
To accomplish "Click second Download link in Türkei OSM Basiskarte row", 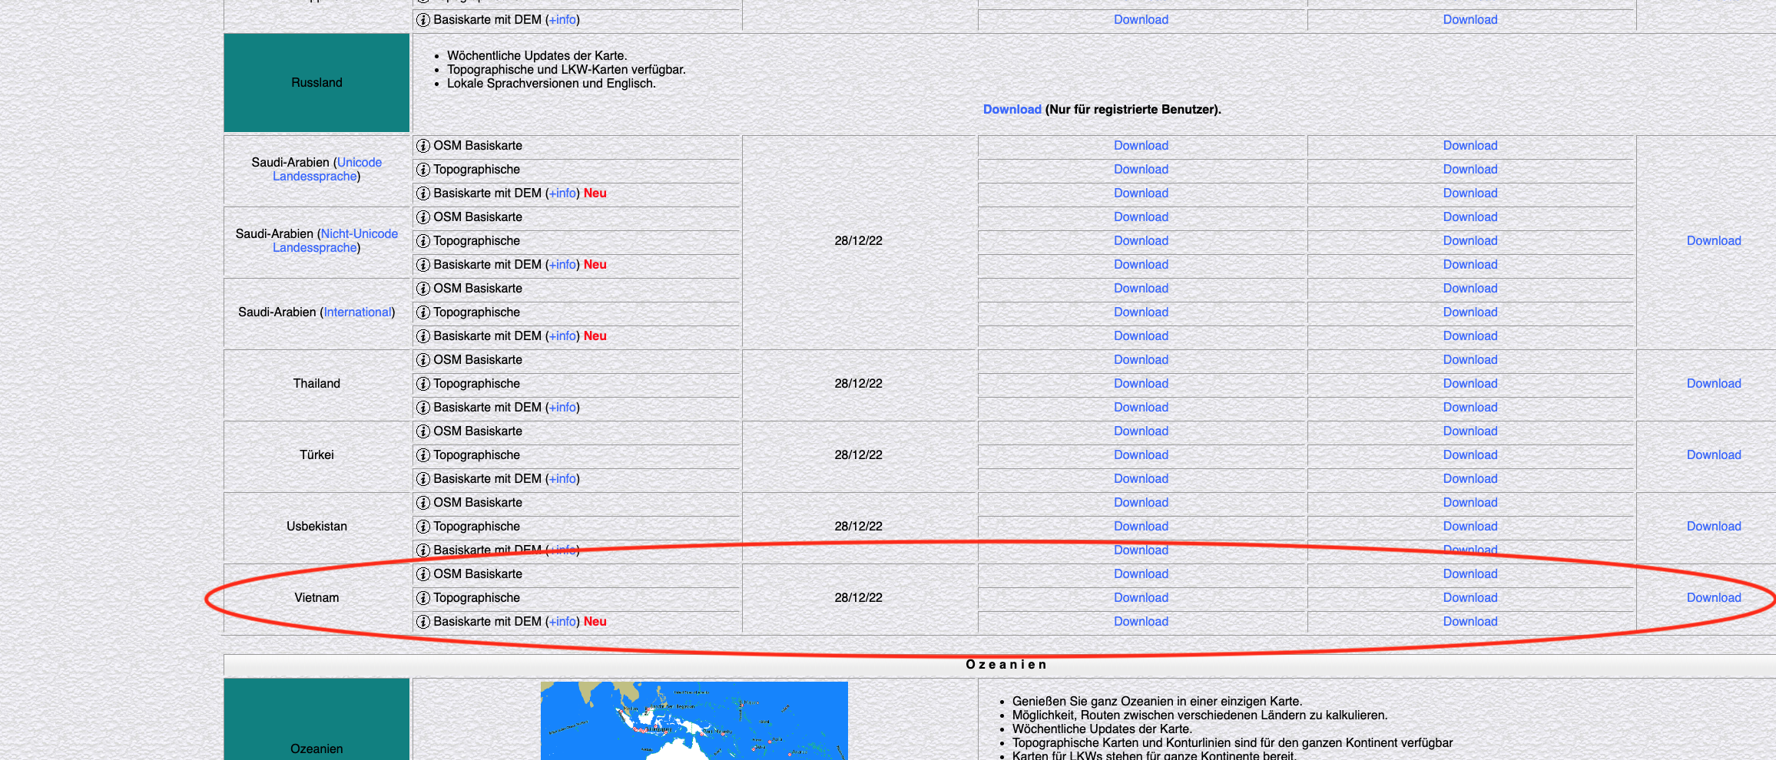I will (1470, 431).
